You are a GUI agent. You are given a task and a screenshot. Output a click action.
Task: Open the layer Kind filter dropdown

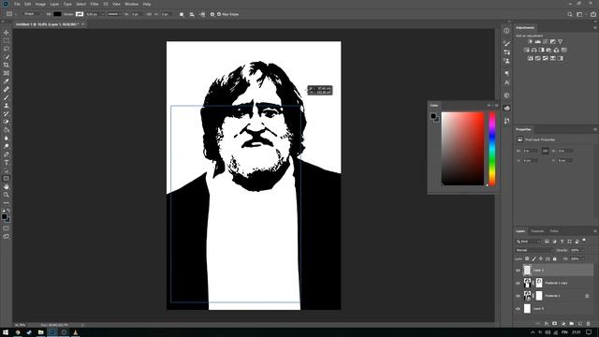pyautogui.click(x=529, y=242)
